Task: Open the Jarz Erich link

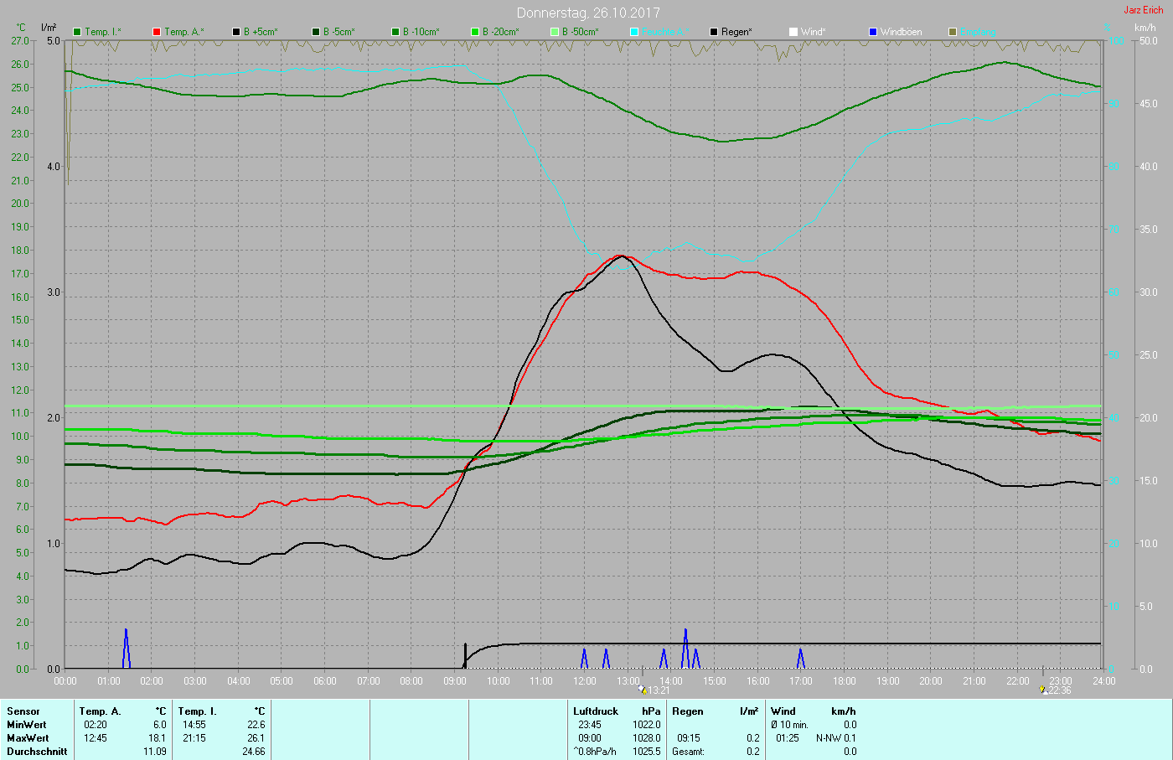Action: [1143, 10]
